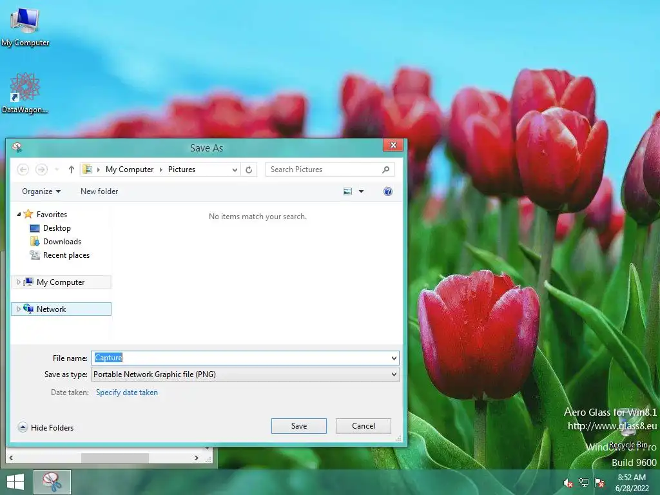
Task: Click horizontal scrollbar thumb in background window
Action: coord(115,458)
